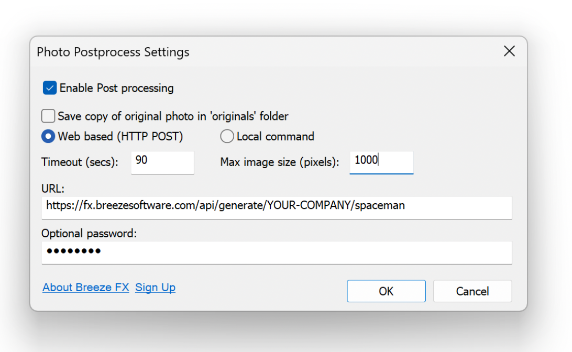
Task: Focus the Max image size input box
Action: 381,162
